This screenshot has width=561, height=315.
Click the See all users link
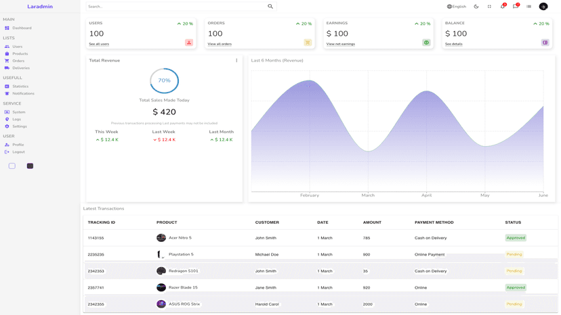(99, 44)
